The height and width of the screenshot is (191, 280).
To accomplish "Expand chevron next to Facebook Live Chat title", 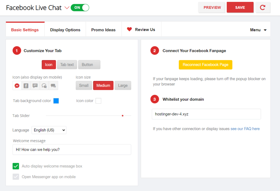I will 67,8.
